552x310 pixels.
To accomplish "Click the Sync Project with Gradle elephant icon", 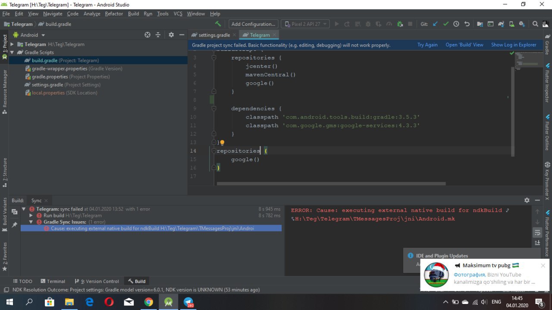I will click(501, 24).
